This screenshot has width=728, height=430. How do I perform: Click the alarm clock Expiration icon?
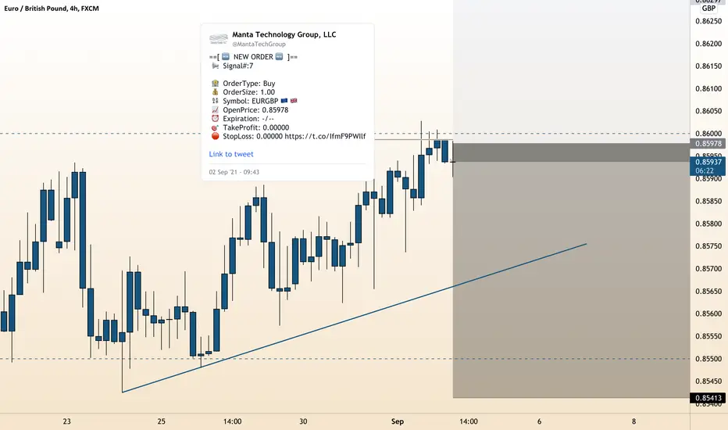(215, 119)
